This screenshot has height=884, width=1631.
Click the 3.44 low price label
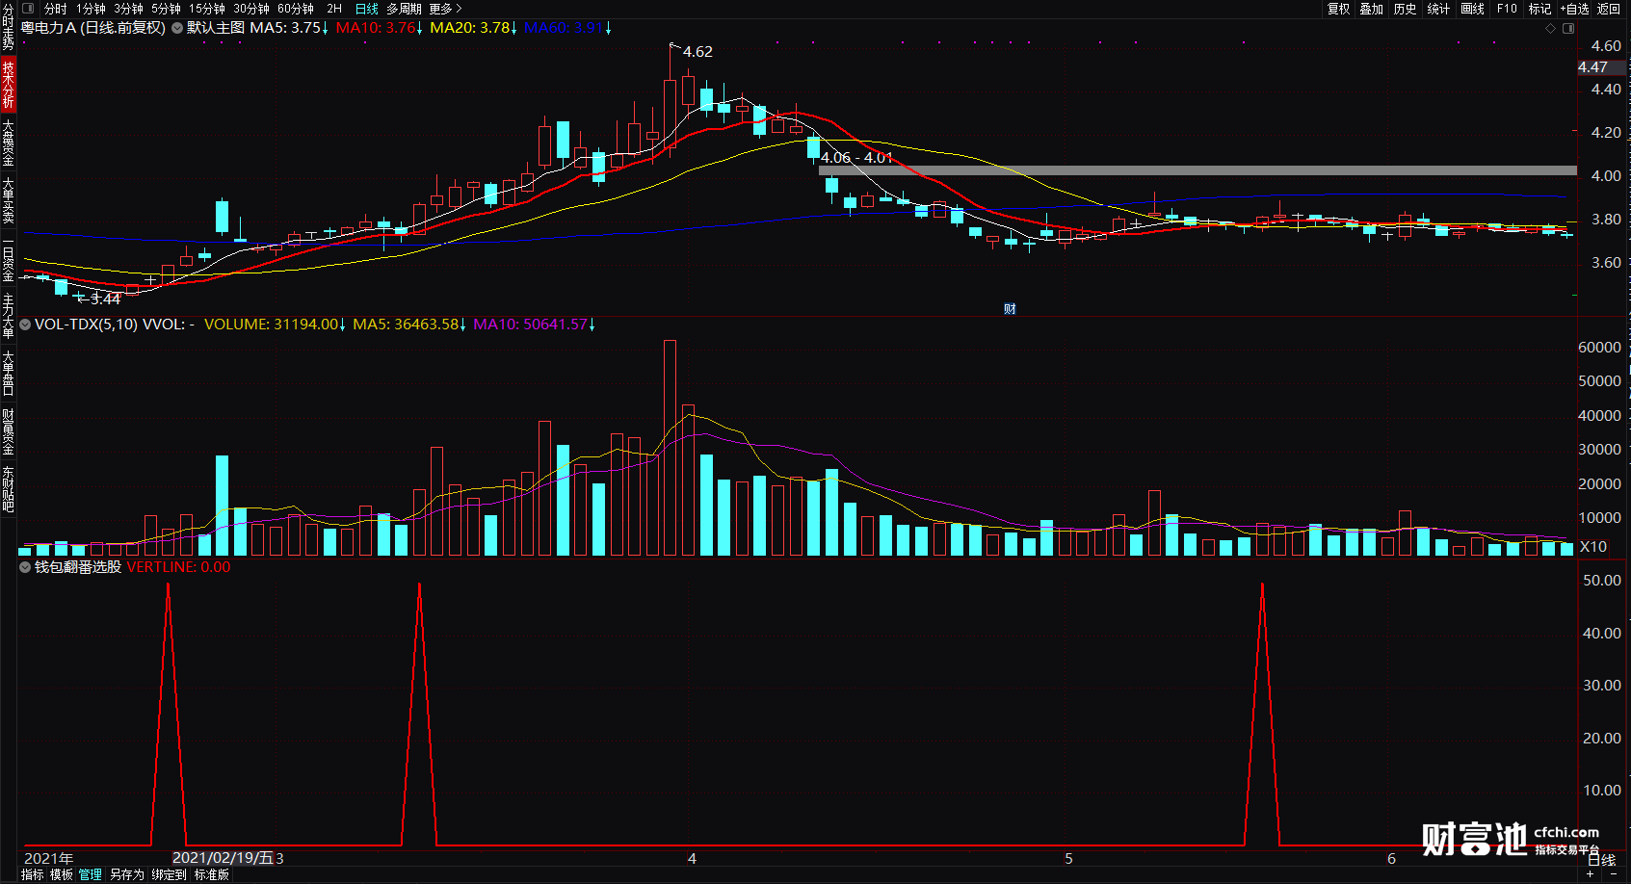pos(105,299)
